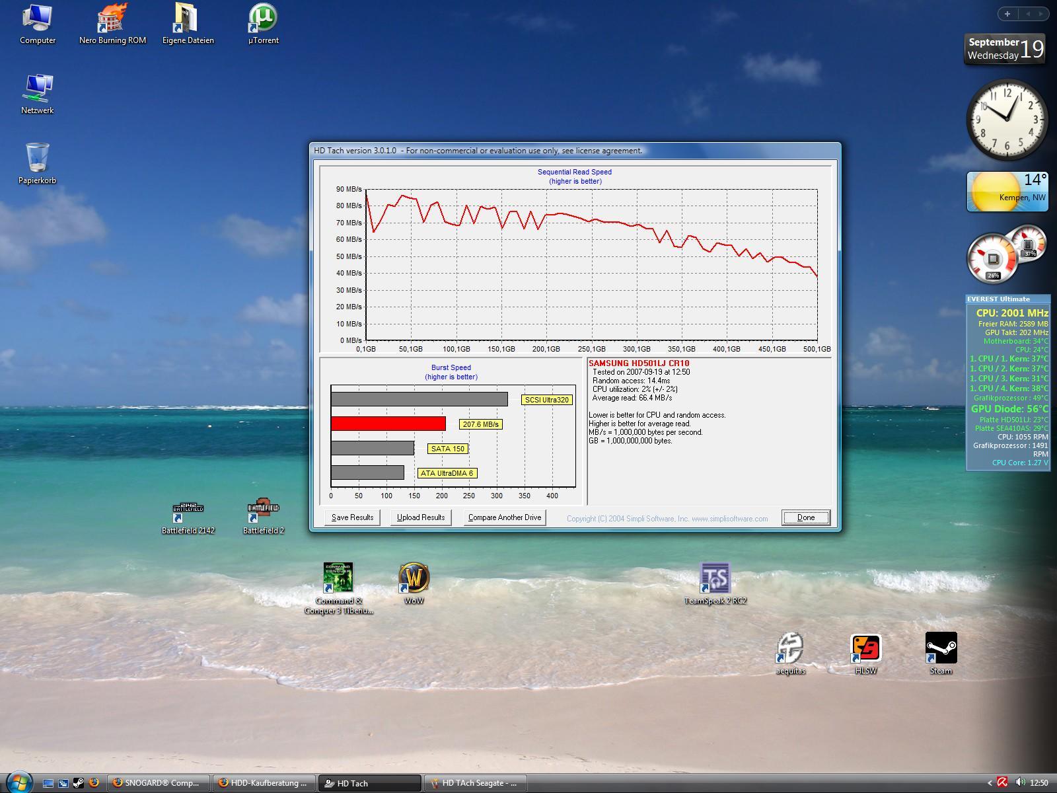Screen dimensions: 1057x793
Task: Click Switch between windows quick launch icon
Action: (63, 783)
